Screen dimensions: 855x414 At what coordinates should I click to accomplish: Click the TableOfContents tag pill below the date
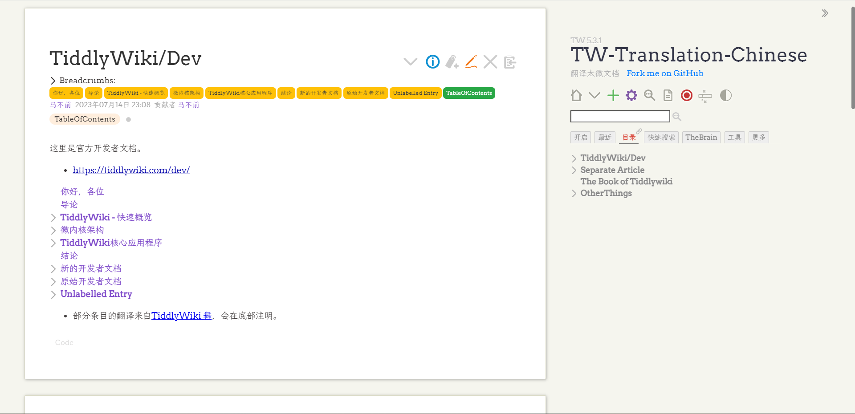pos(85,119)
